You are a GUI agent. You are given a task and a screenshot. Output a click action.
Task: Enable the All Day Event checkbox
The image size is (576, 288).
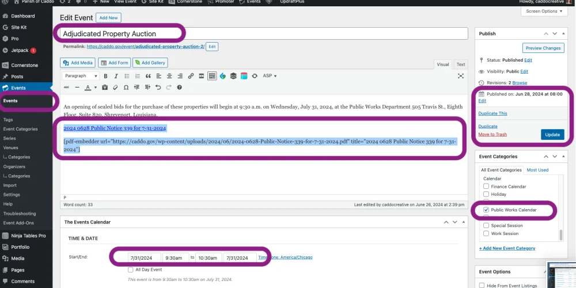pos(131,270)
